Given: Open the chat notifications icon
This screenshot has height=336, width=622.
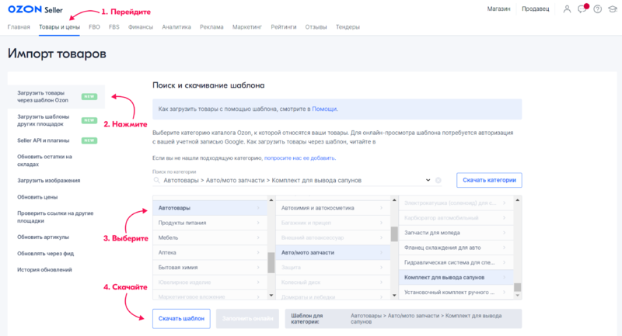Looking at the screenshot, I should (582, 9).
